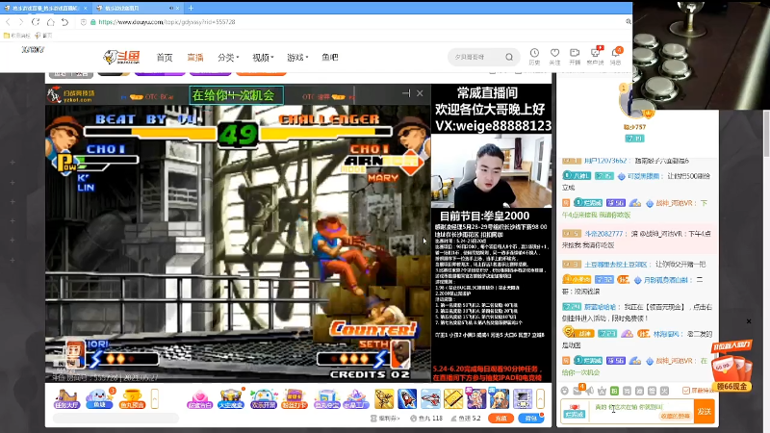This screenshot has height=433, width=770.
Task: Open the treasure chest activity icon
Action: pos(231,399)
